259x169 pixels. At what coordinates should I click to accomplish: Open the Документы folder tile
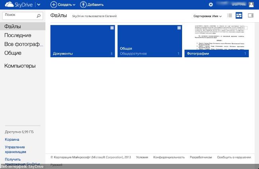click(x=82, y=41)
